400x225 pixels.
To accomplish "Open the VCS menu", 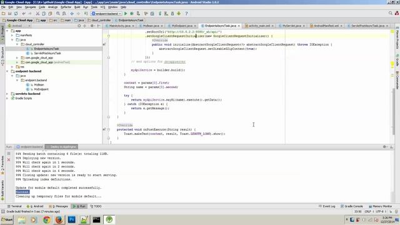I will (102, 7).
